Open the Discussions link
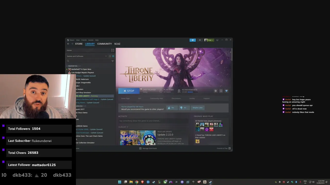Screen dimensions: 330x185 (176, 98)
